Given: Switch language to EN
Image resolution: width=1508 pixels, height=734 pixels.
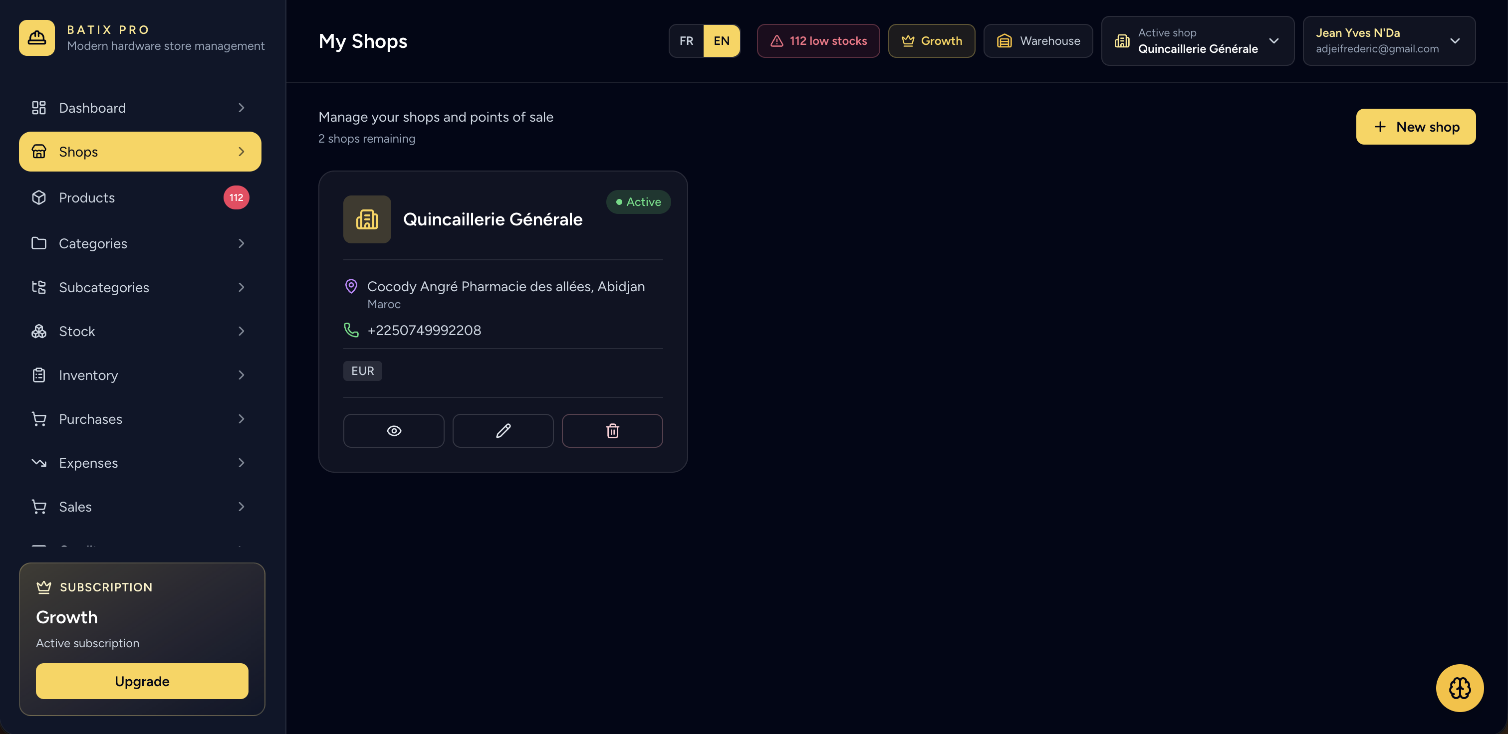Looking at the screenshot, I should pos(721,41).
